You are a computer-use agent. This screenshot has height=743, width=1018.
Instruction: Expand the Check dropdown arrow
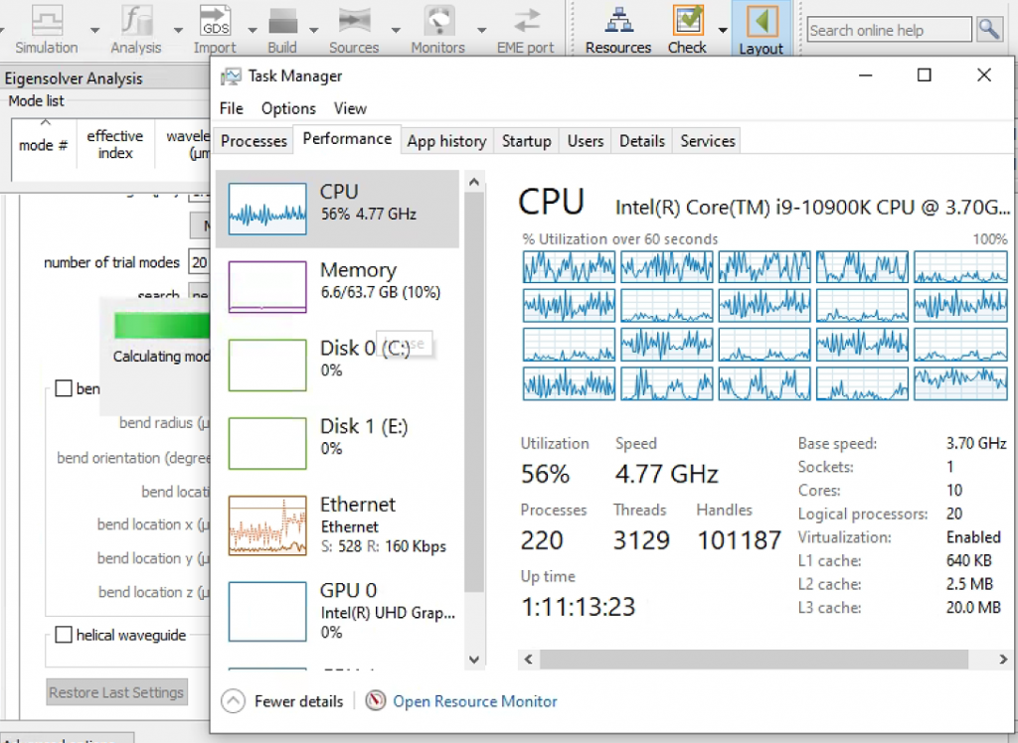point(723,30)
